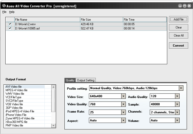Select PMP Video file output format
Screen dimensions: 193x134
(x=24, y=125)
